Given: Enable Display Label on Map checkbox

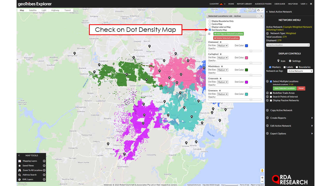Looking at the screenshot, I should point(210,27).
